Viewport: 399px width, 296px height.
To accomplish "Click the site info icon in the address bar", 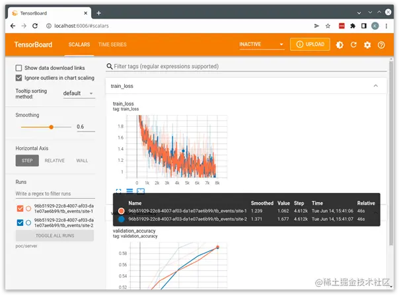I will [x=49, y=26].
